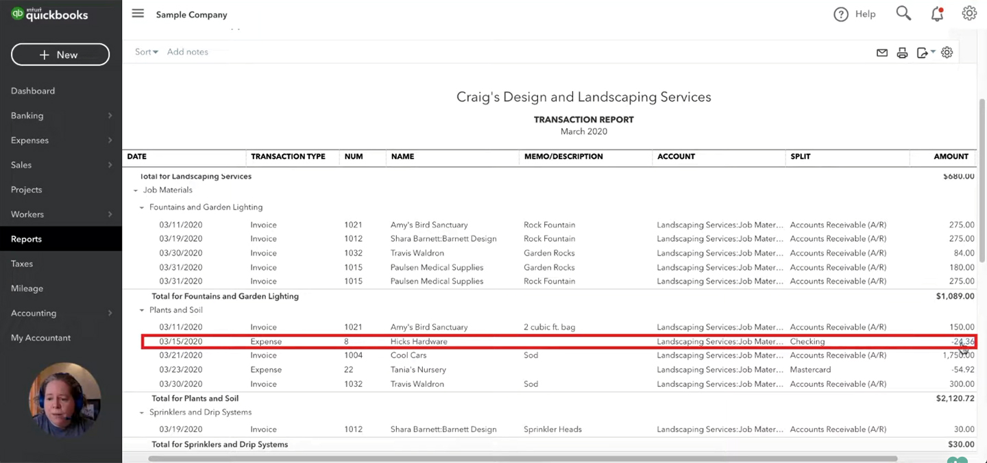
Task: Open the Banking menu item
Action: click(27, 116)
